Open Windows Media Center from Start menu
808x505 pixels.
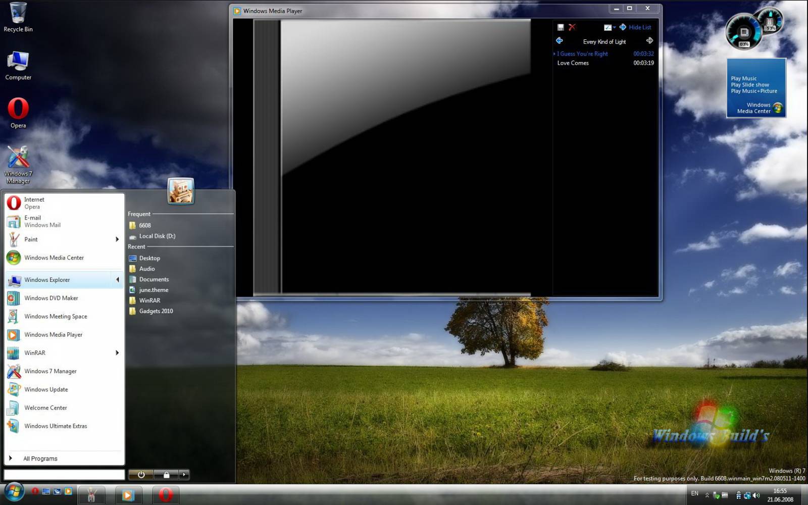tap(65, 258)
